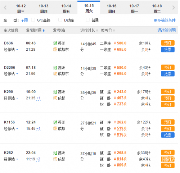Grab D2206 一等座 ticket with 抢票

168,74
